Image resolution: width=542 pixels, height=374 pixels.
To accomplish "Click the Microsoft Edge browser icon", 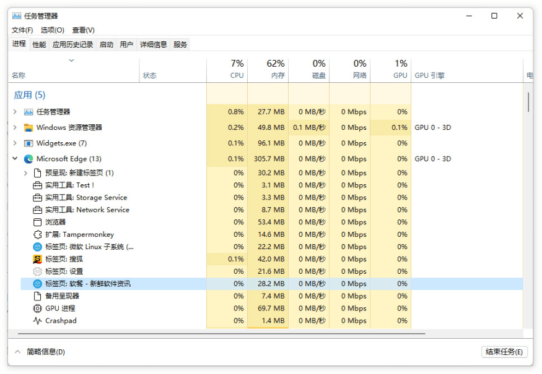I will click(x=27, y=158).
